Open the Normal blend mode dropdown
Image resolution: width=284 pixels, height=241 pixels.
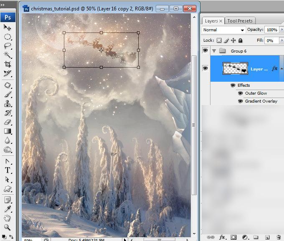[x=223, y=30]
